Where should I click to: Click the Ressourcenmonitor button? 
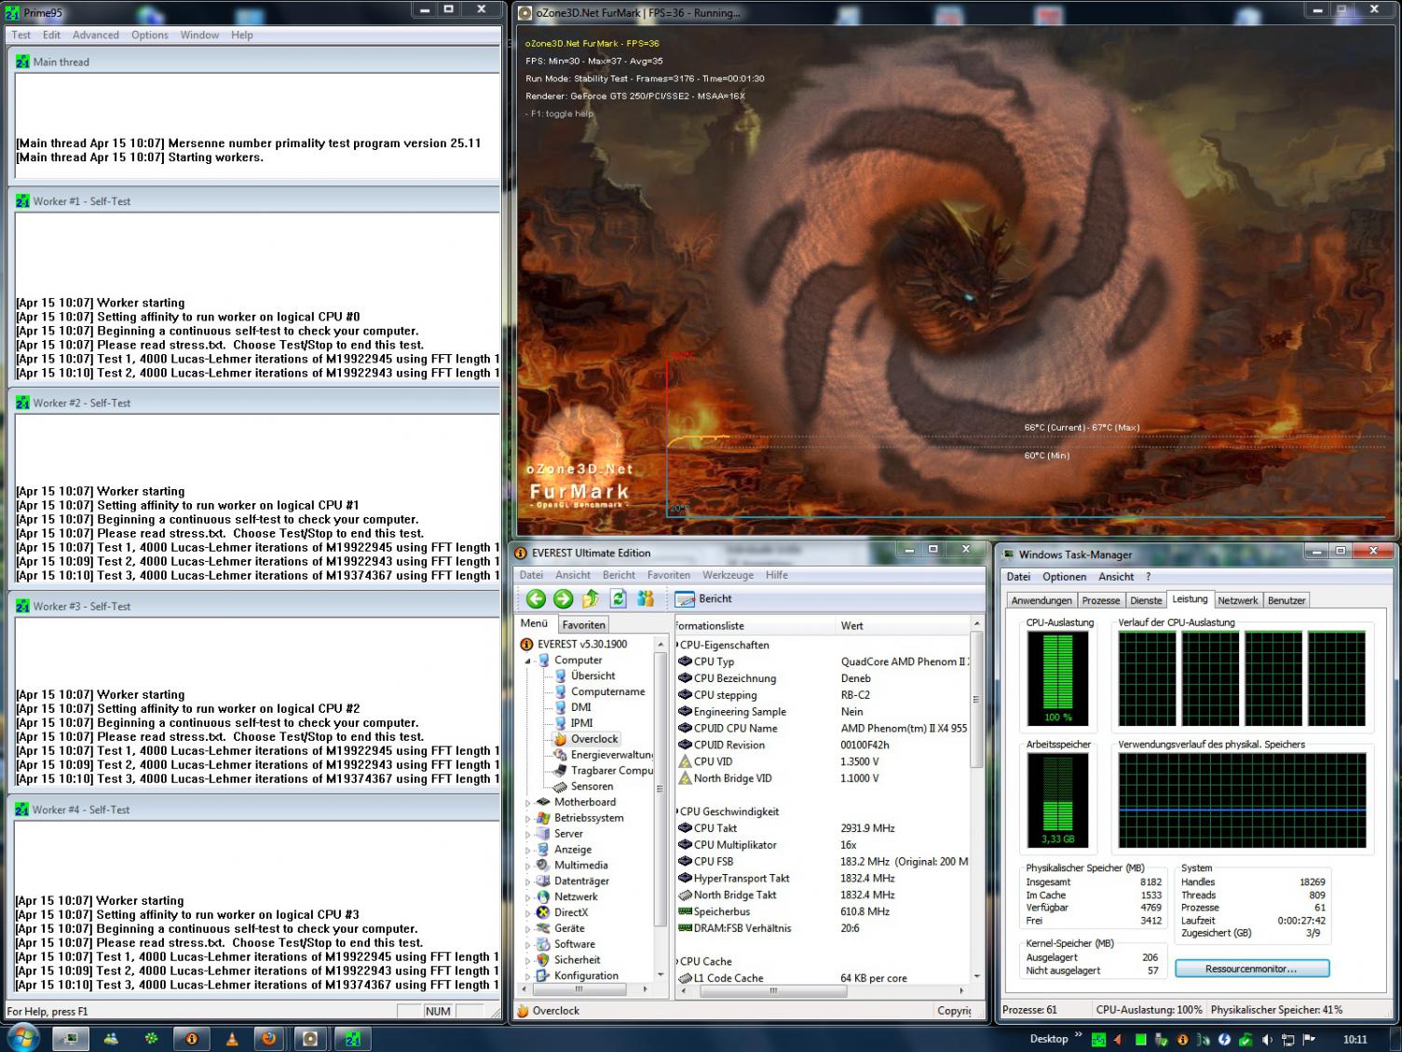[1251, 969]
